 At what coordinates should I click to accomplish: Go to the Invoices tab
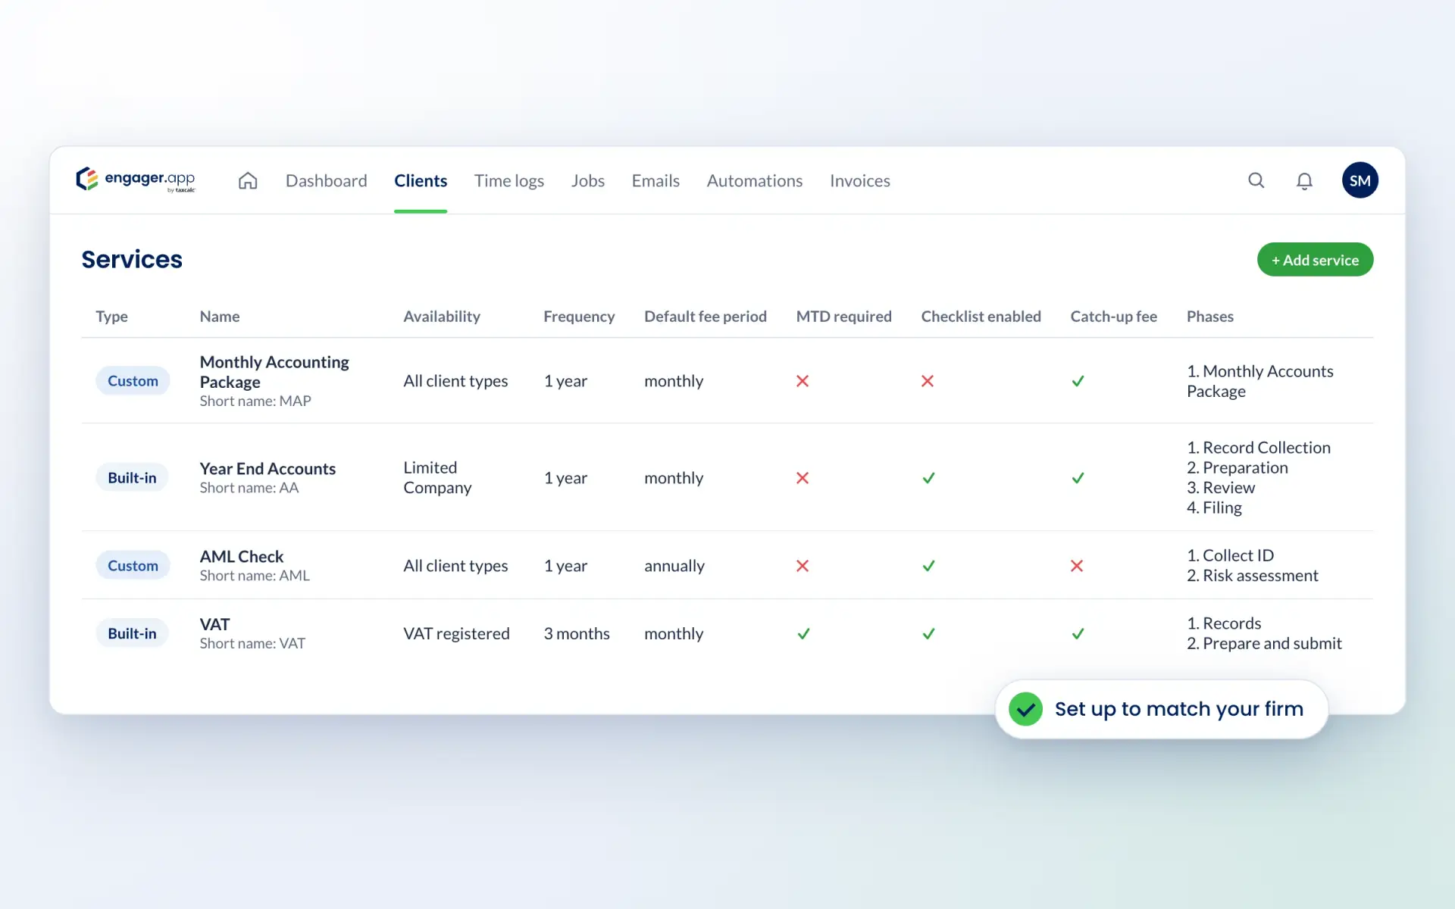click(860, 180)
